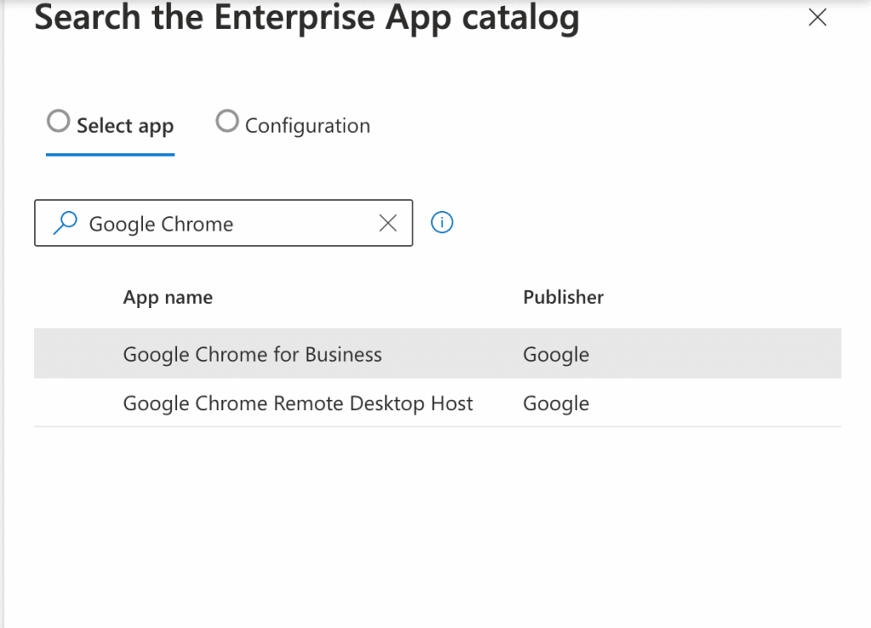Select the "Configuration" radio circle
871x628 pixels.
pyautogui.click(x=227, y=121)
